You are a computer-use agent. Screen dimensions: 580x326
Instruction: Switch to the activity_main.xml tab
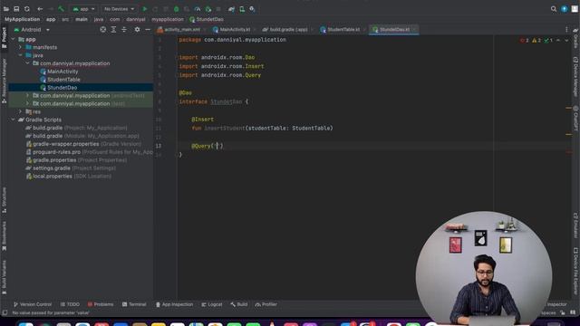(x=181, y=30)
